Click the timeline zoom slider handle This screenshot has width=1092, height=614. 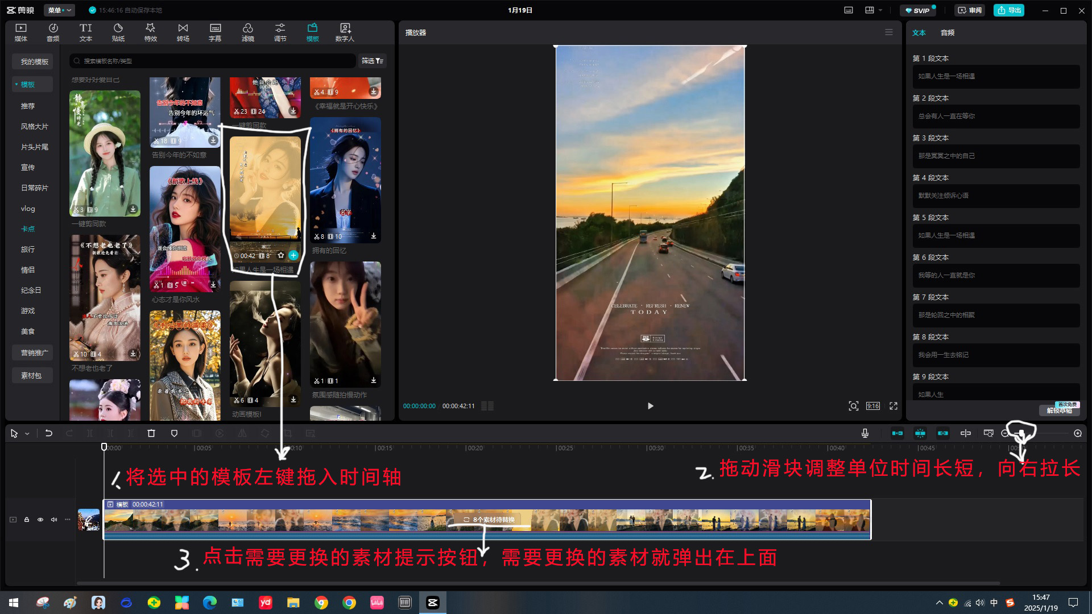point(1022,433)
